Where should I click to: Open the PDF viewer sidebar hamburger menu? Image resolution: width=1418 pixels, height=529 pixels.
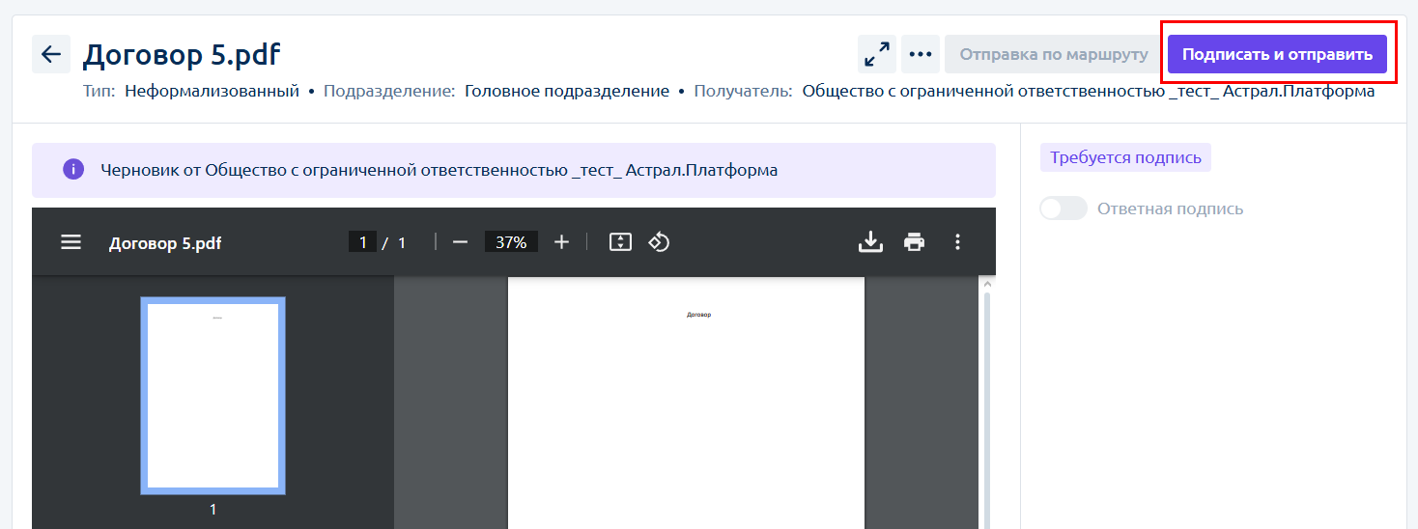coord(71,242)
